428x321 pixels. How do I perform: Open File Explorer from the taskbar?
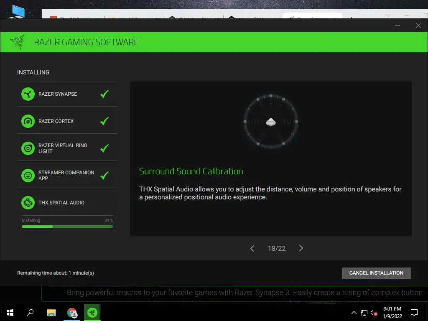pyautogui.click(x=51, y=313)
